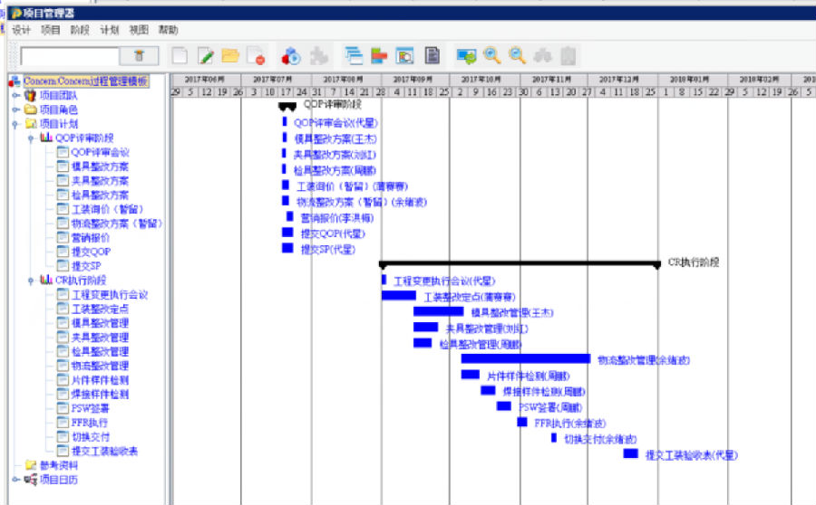Click the monitor with green arrow icon

tap(466, 55)
